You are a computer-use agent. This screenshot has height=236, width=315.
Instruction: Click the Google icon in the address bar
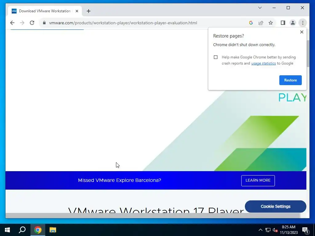pos(251,23)
